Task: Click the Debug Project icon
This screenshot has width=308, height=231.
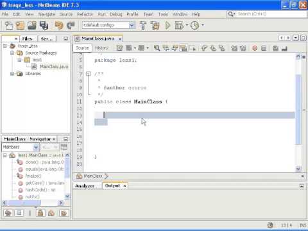Action: coord(179,26)
